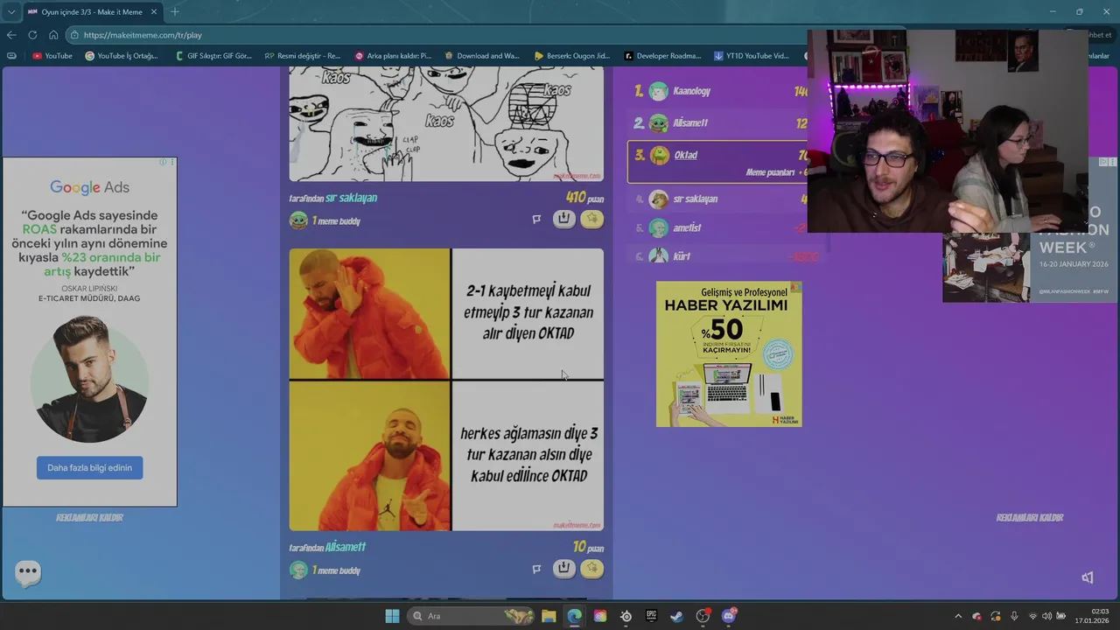Image resolution: width=1120 pixels, height=630 pixels.
Task: Select the Oyun içinde 3/3 tab
Action: click(x=91, y=12)
